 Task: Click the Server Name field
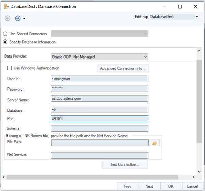pyautogui.click(x=99, y=99)
